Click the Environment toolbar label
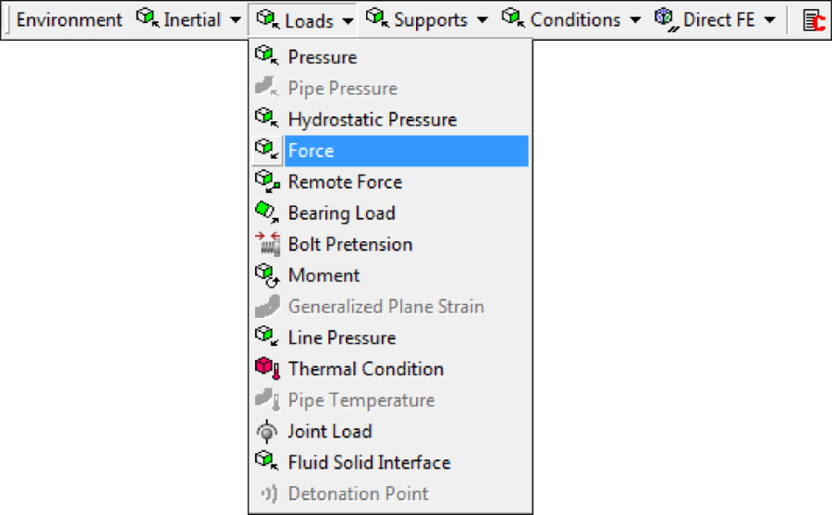The image size is (832, 515). click(69, 19)
